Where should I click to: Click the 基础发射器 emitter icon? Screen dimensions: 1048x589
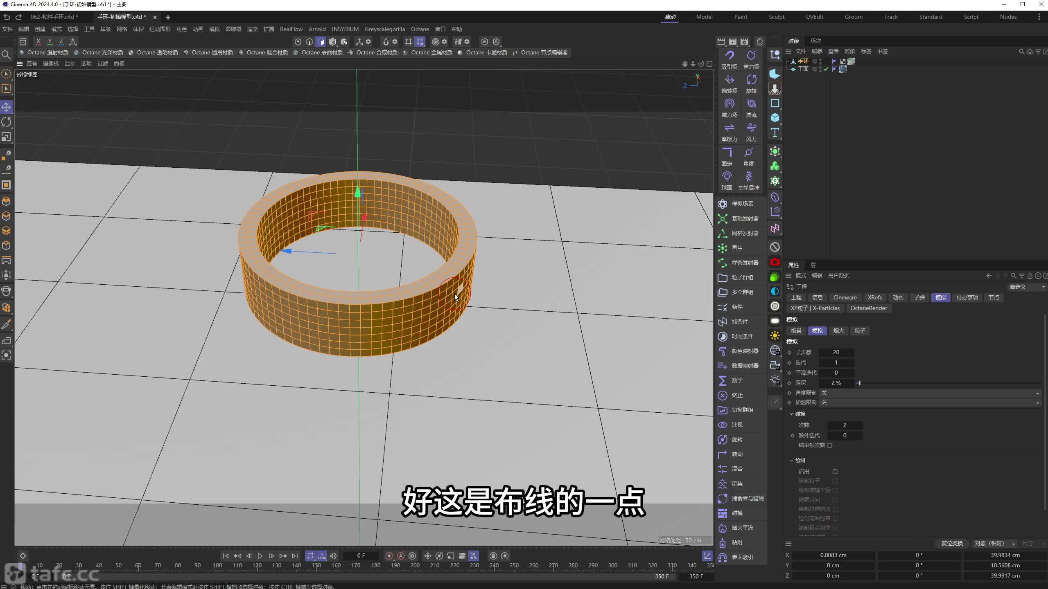pos(723,219)
